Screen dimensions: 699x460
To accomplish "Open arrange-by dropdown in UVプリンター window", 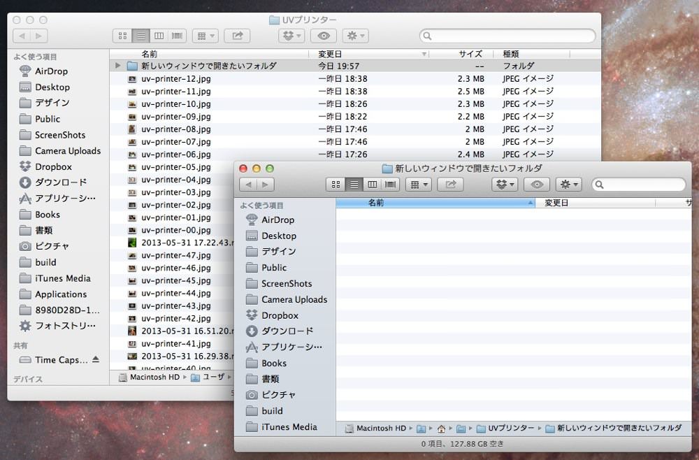I will pos(206,36).
